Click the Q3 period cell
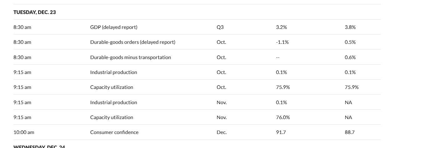 [220, 27]
